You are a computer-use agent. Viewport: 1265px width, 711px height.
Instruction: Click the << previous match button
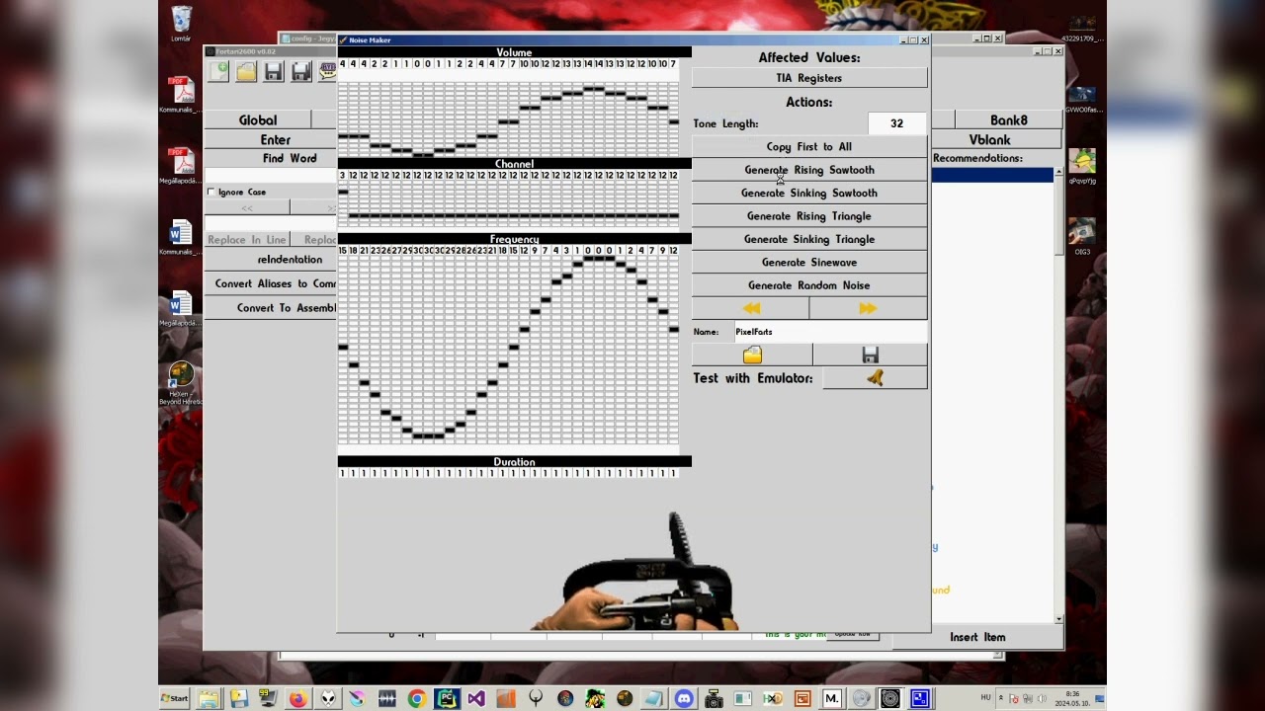[x=247, y=207]
